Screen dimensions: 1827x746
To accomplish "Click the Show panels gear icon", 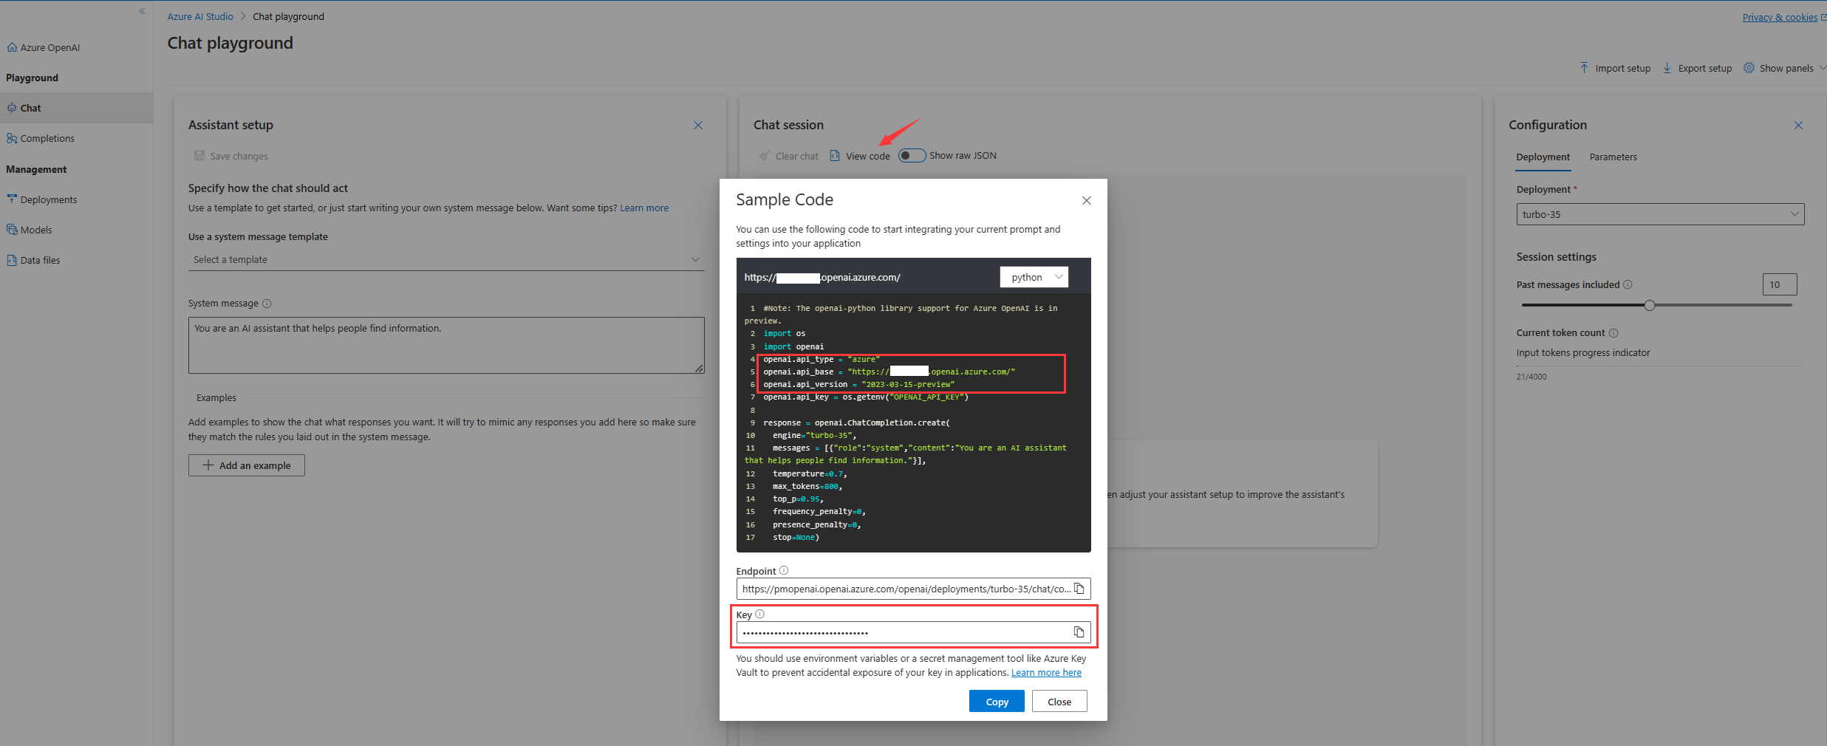I will tap(1749, 67).
